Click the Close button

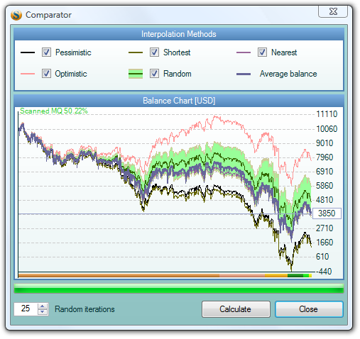[309, 309]
